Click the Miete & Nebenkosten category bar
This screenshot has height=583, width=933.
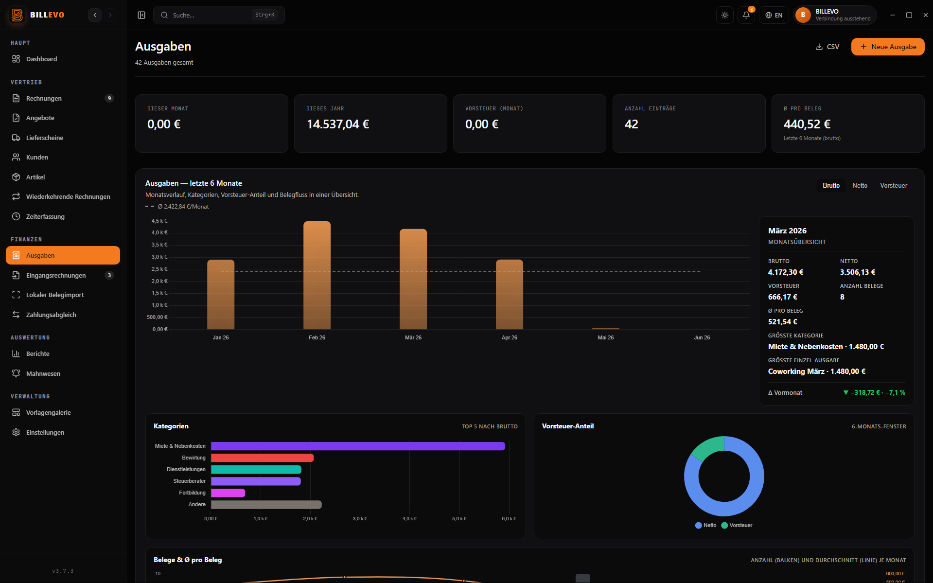click(358, 446)
